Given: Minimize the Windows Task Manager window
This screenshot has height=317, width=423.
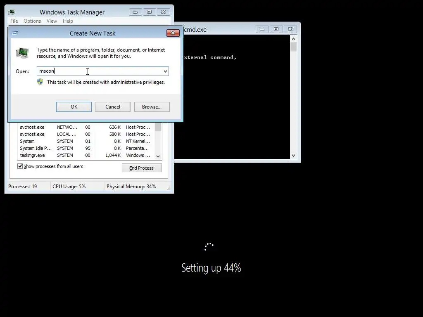Looking at the screenshot, I should 135,12.
